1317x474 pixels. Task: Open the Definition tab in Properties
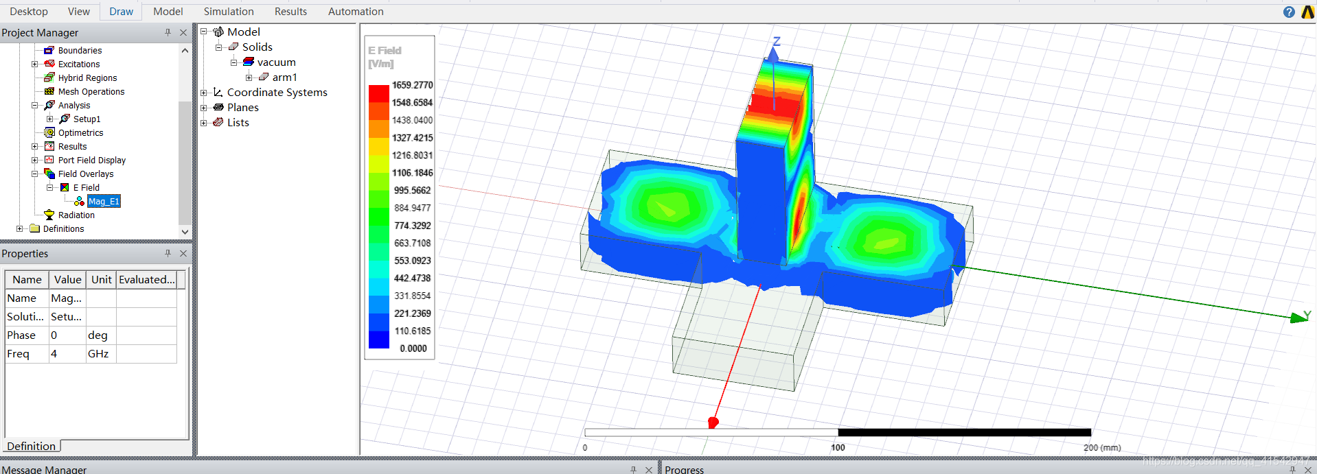(32, 446)
